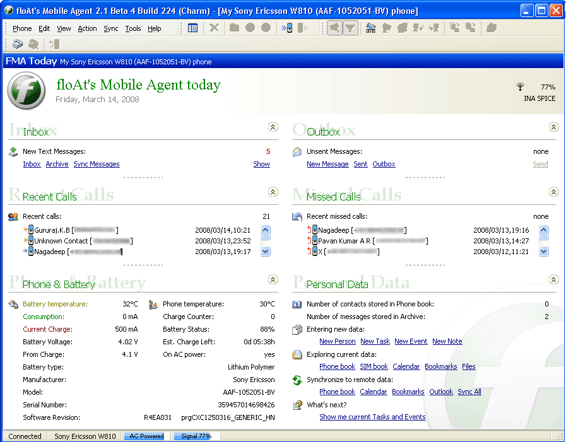Click the contacts icon beside Recent calls
566x442 pixels.
click(13, 216)
